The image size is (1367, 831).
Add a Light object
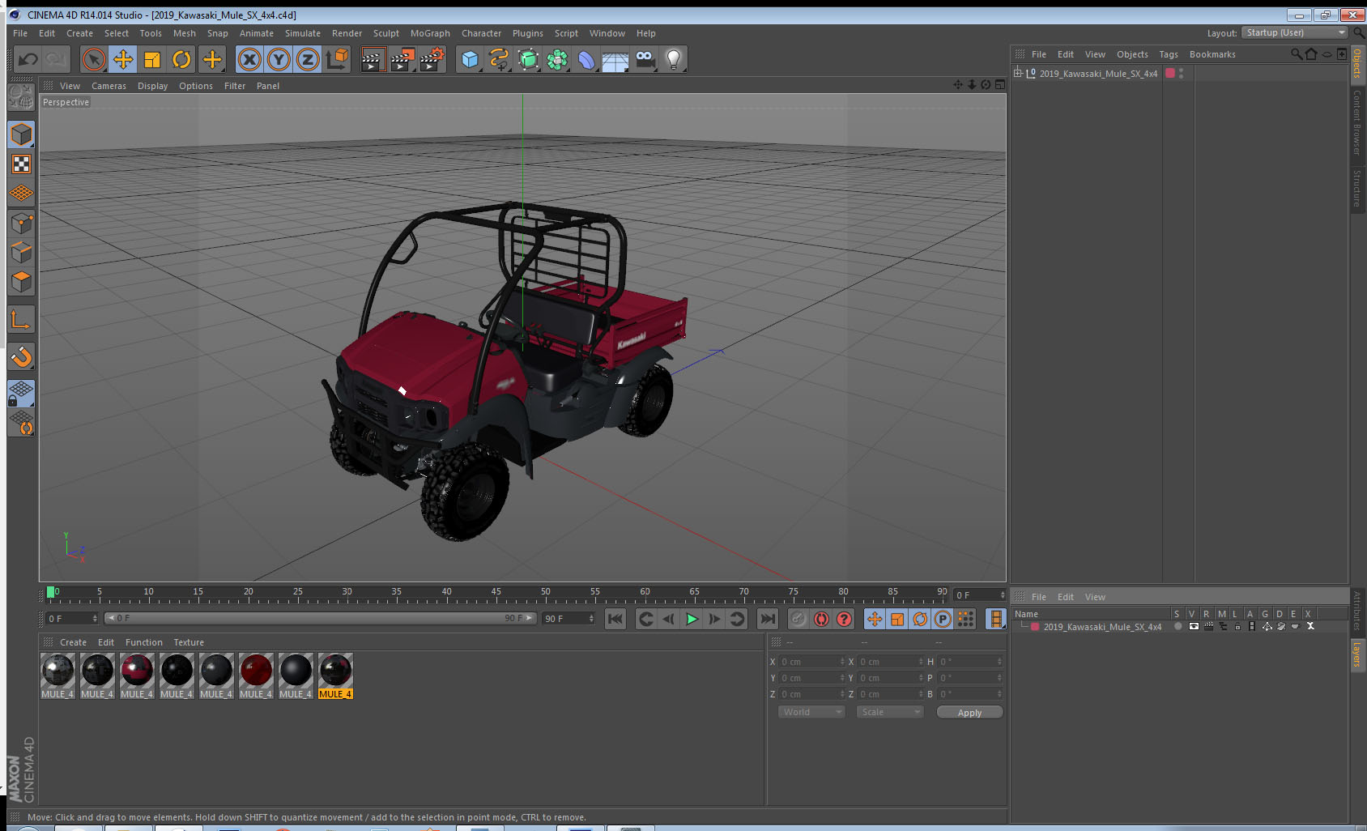(x=674, y=59)
